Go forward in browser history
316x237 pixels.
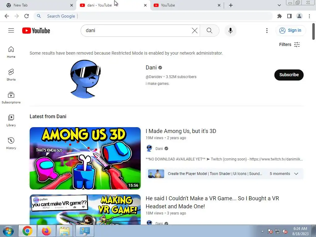tap(17, 16)
